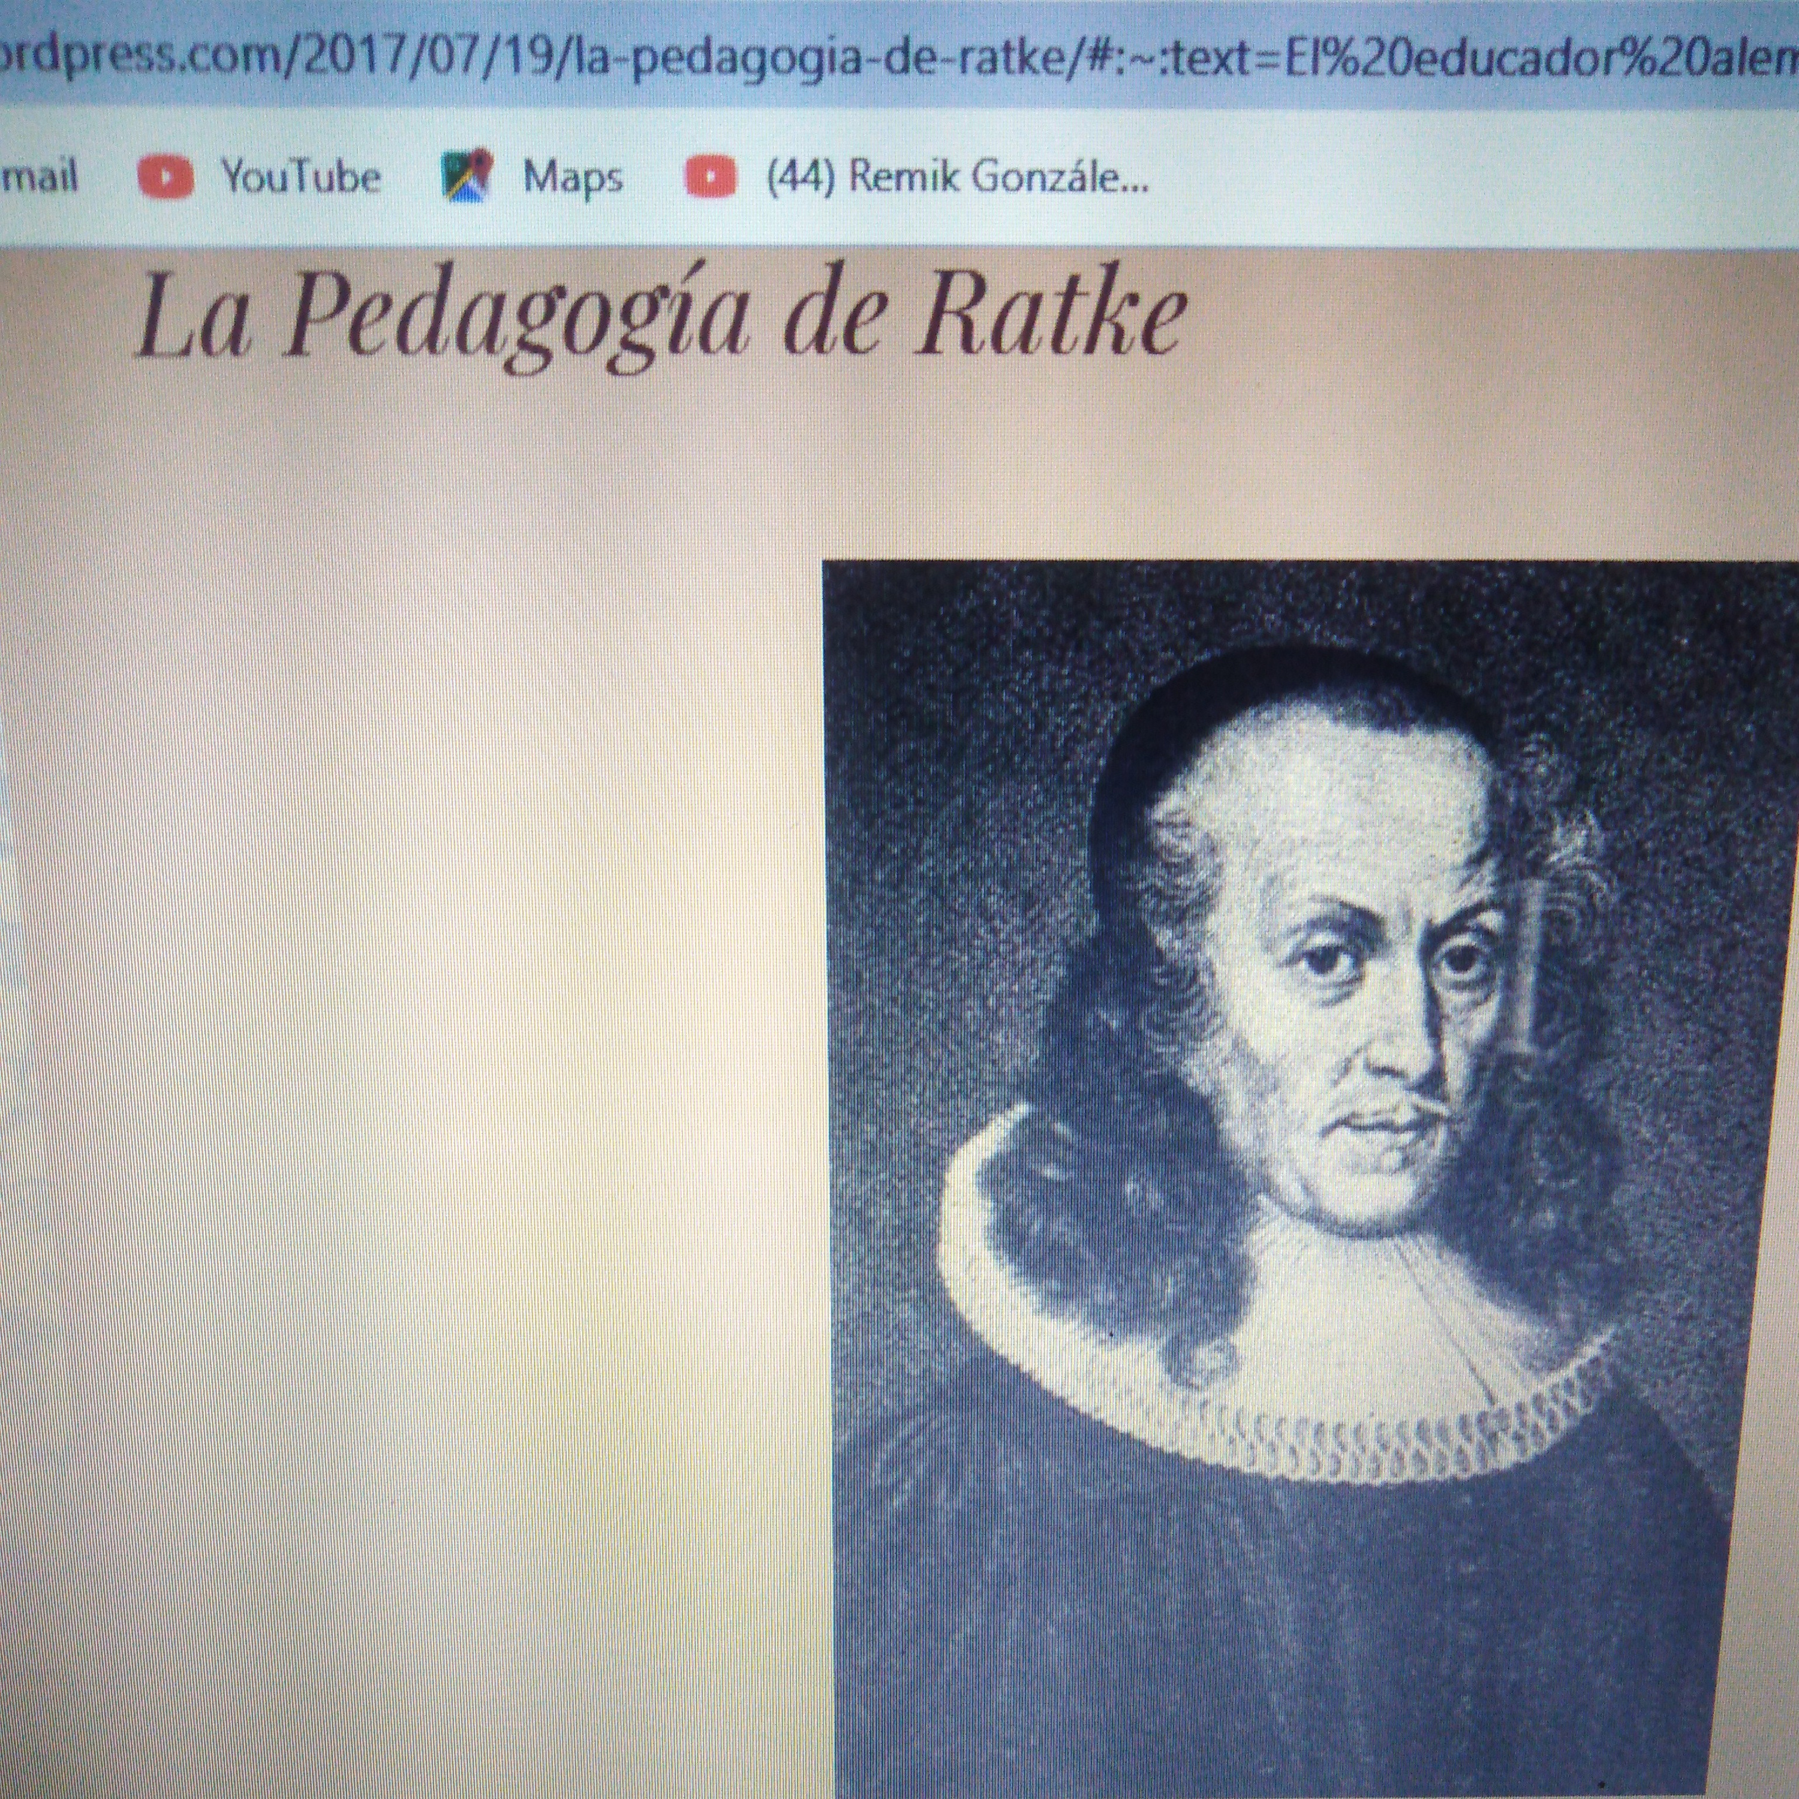Click the Ratke portrait image

pyautogui.click(x=1311, y=1179)
